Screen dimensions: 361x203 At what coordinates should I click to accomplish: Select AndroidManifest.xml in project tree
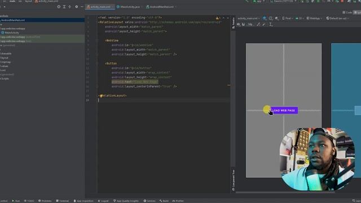coord(42,20)
